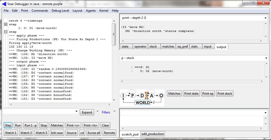
Task: Collapse the expanded second step node
Action: coord(6,32)
